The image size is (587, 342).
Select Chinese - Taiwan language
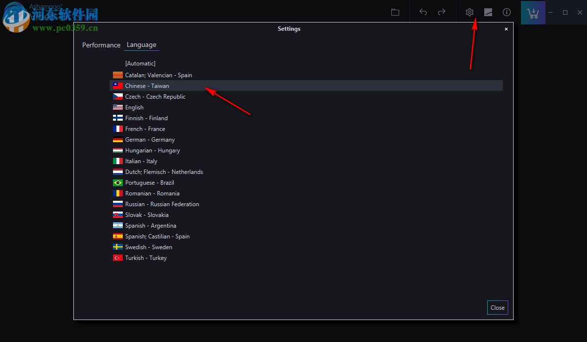point(306,86)
